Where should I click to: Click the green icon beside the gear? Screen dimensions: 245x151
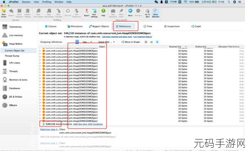(x=151, y=42)
